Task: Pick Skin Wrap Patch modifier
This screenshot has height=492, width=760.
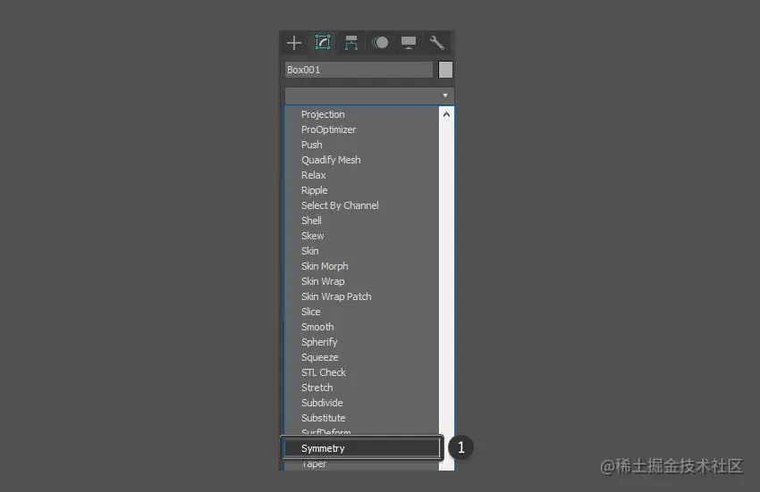Action: click(336, 296)
